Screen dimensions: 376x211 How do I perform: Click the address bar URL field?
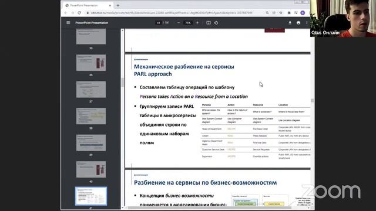[172, 13]
